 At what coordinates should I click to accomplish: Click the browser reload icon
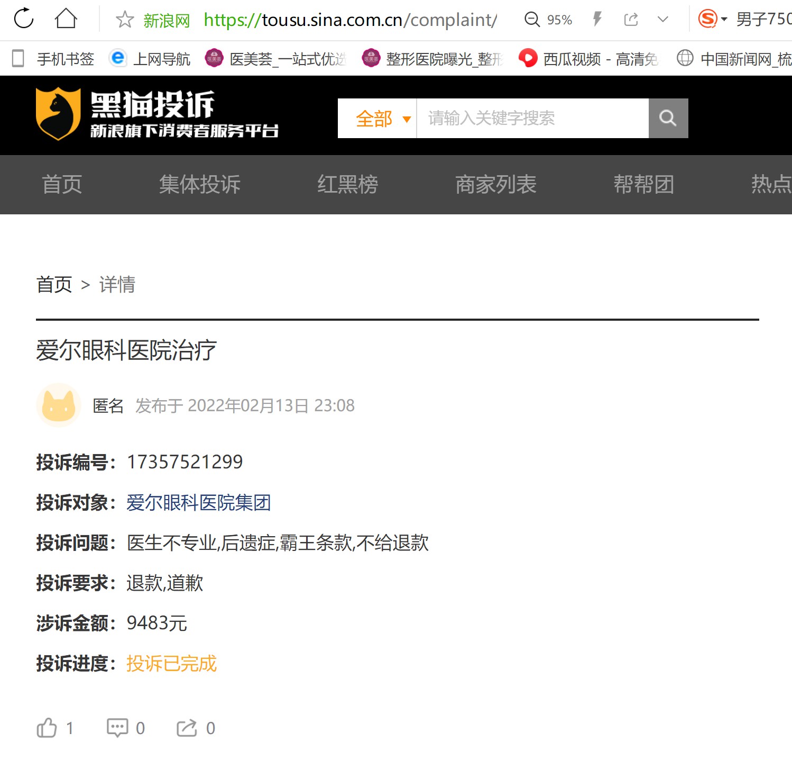point(24,19)
